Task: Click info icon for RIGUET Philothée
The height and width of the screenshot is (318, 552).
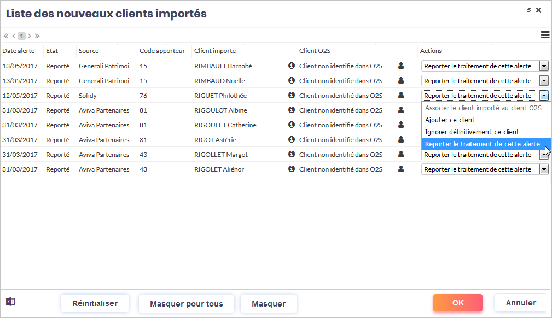Action: (291, 95)
